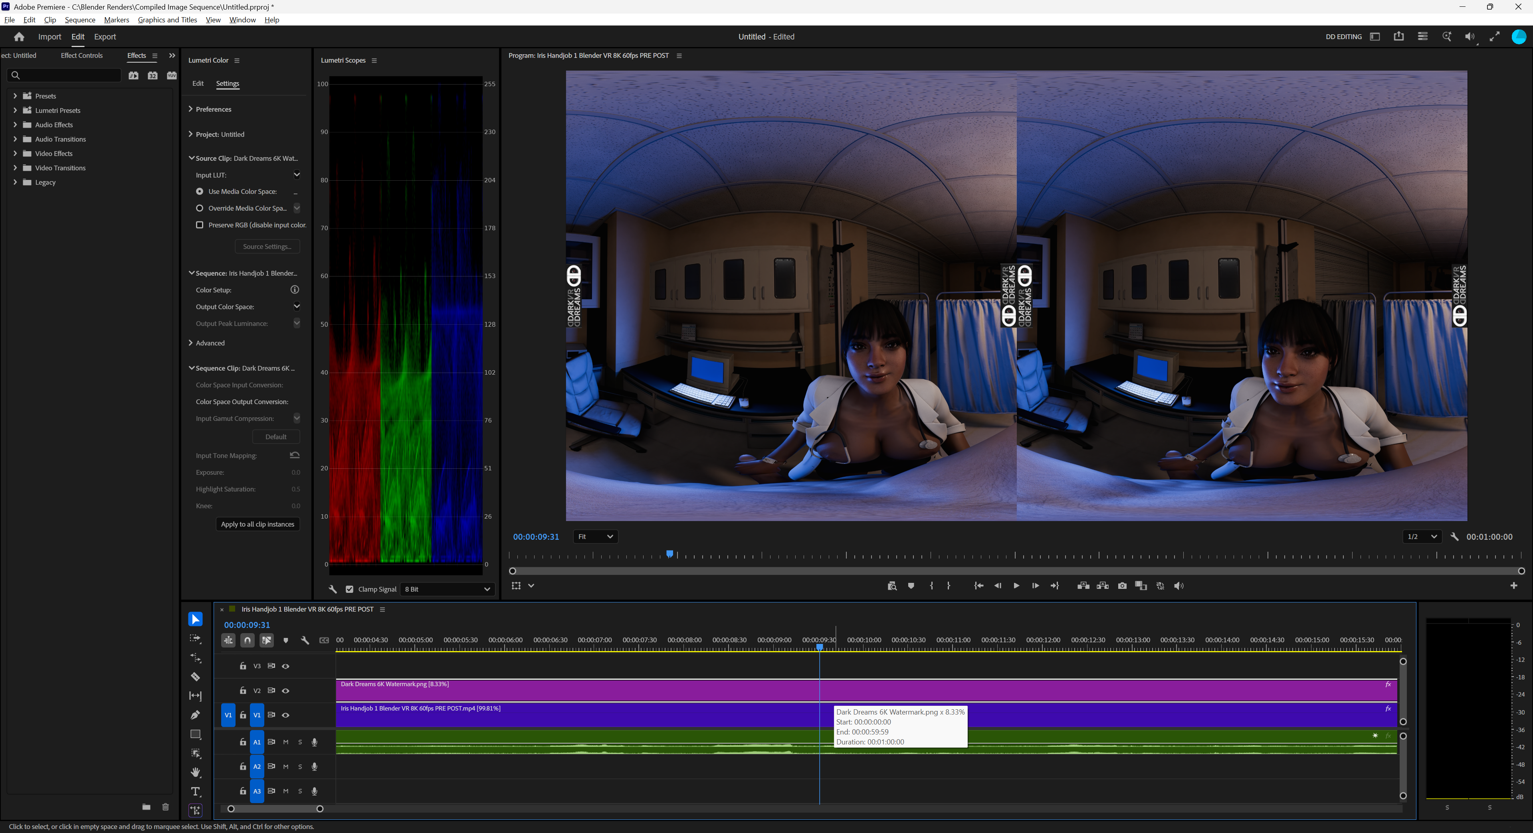
Task: Toggle lock on track V3
Action: [x=243, y=666]
